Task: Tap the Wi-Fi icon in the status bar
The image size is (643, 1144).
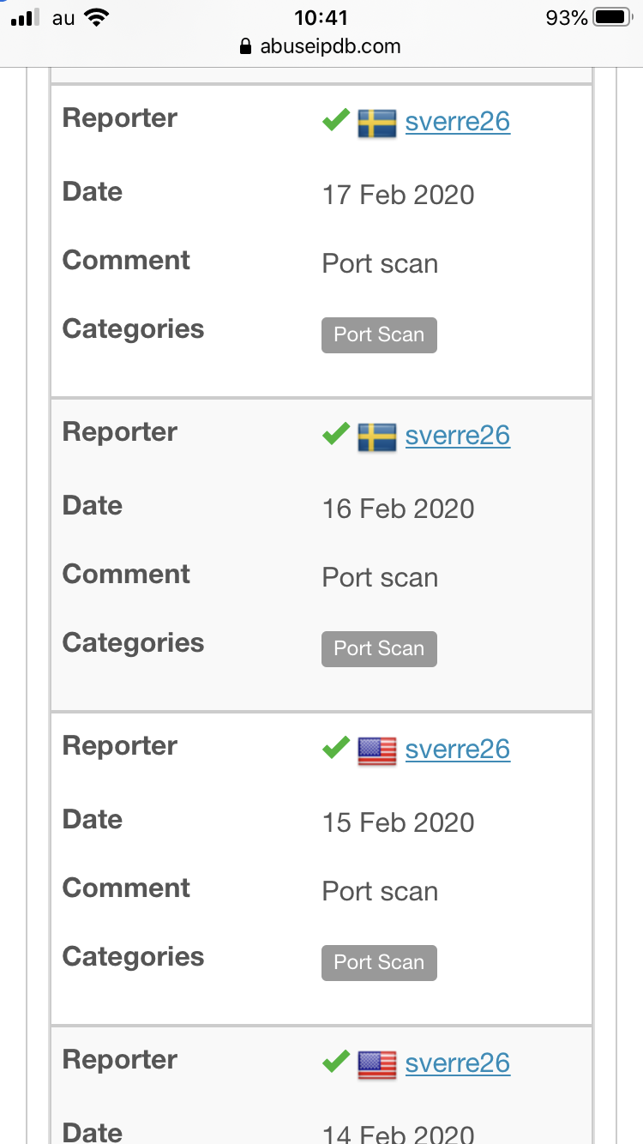Action: click(x=98, y=17)
